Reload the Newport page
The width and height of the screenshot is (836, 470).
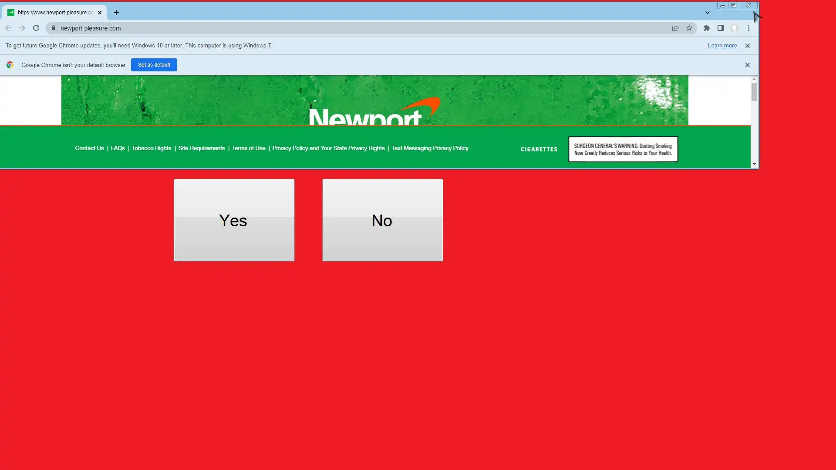pyautogui.click(x=36, y=28)
